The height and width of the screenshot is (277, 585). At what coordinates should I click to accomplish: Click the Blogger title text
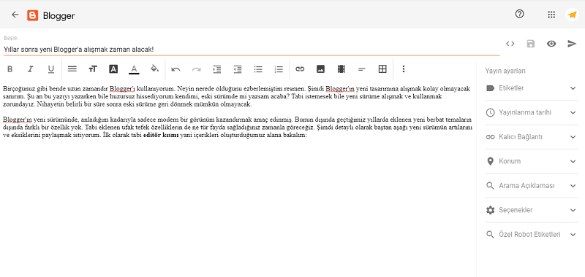pyautogui.click(x=59, y=15)
